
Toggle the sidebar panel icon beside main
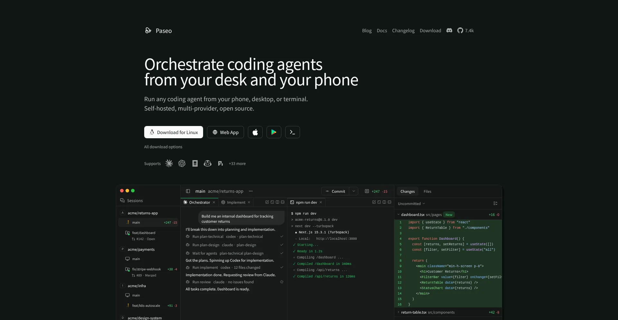tap(188, 191)
